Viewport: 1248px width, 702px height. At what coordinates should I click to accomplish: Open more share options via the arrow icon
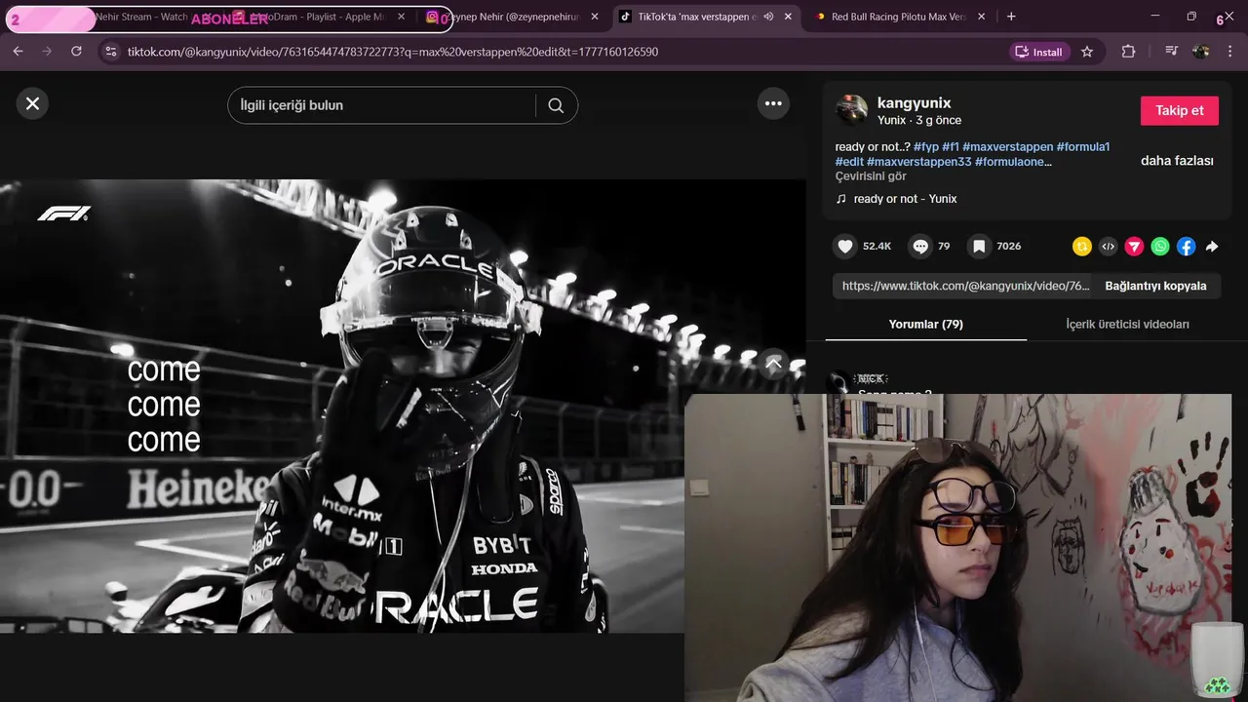click(x=1212, y=247)
